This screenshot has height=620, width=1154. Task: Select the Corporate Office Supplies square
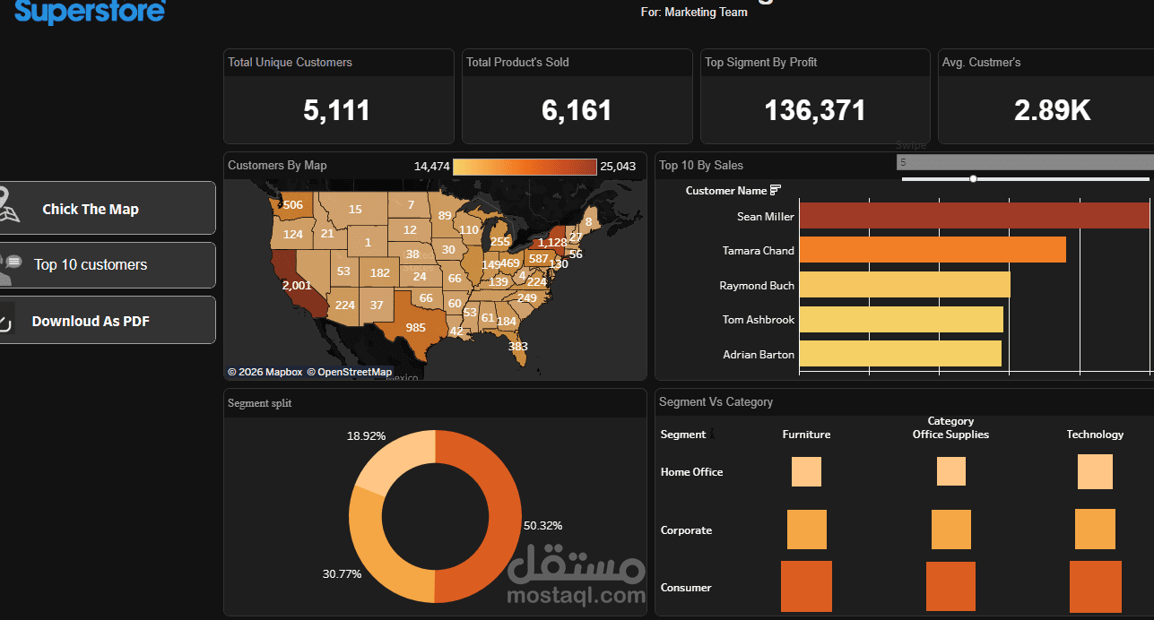click(x=951, y=530)
